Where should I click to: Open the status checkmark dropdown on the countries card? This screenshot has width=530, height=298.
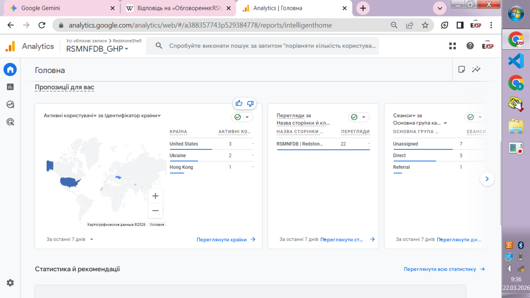[242, 117]
